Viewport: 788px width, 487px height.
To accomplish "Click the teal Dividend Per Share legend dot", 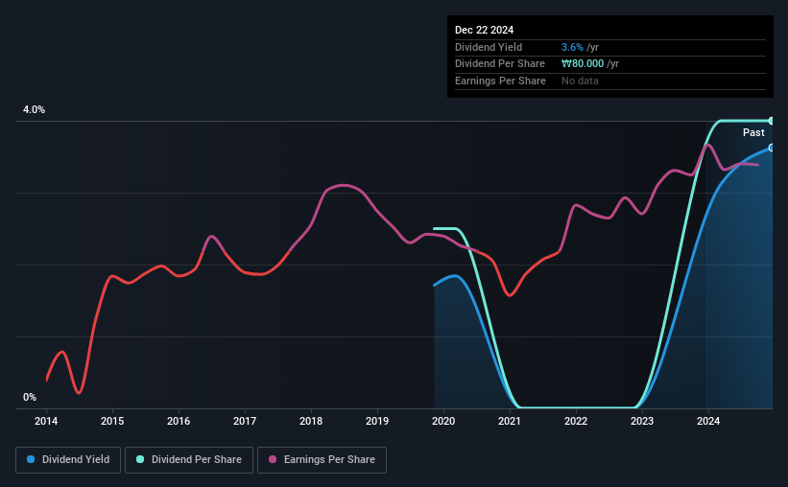I will pyautogui.click(x=140, y=459).
